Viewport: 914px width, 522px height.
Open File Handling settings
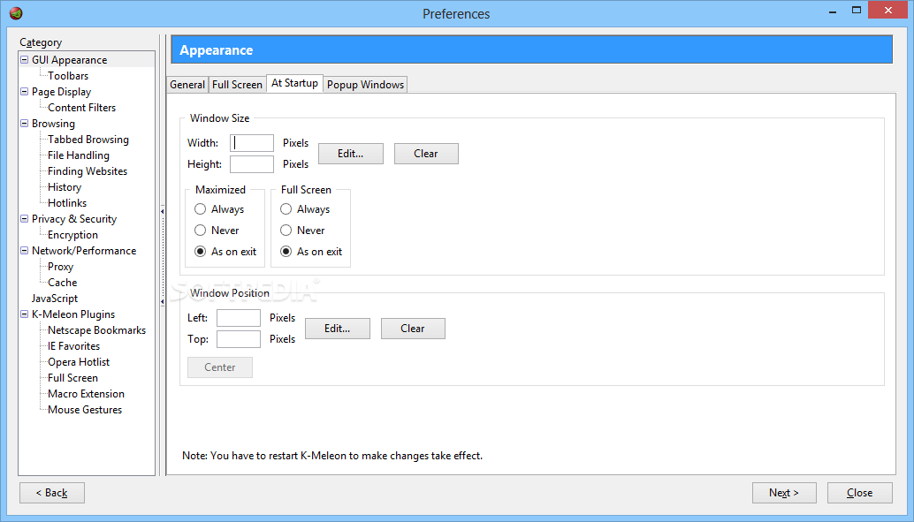pyautogui.click(x=79, y=155)
